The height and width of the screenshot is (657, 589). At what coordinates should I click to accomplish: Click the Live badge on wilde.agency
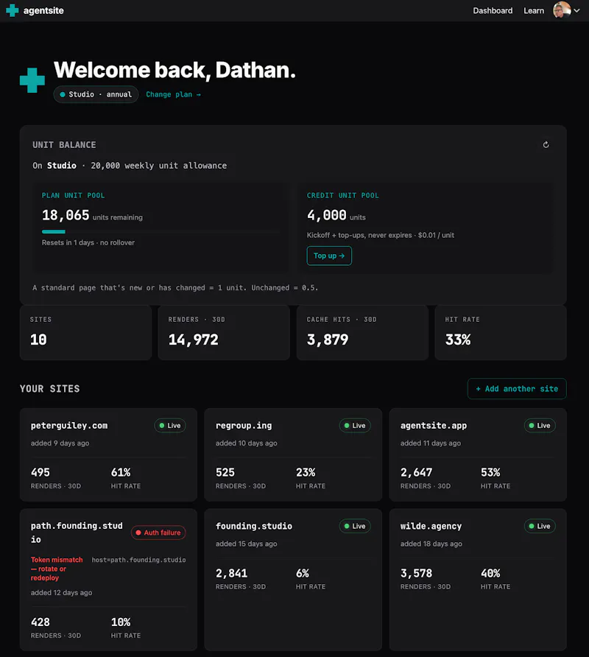click(540, 526)
